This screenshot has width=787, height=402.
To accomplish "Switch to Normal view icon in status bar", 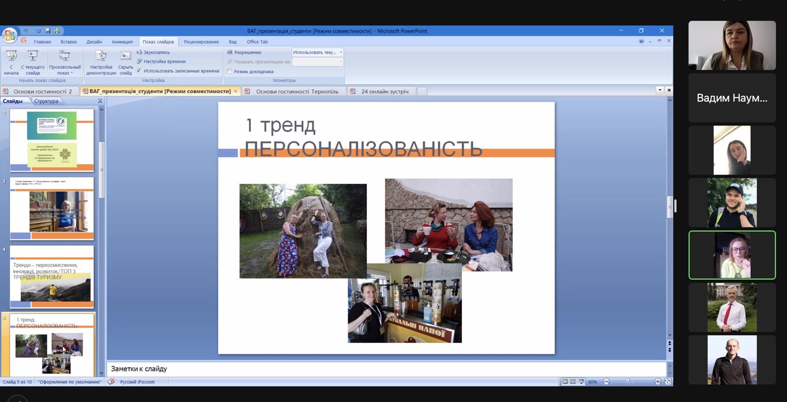I will (565, 381).
